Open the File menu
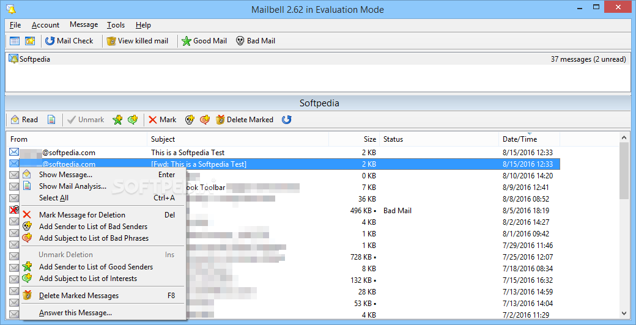This screenshot has width=636, height=325. tap(15, 25)
